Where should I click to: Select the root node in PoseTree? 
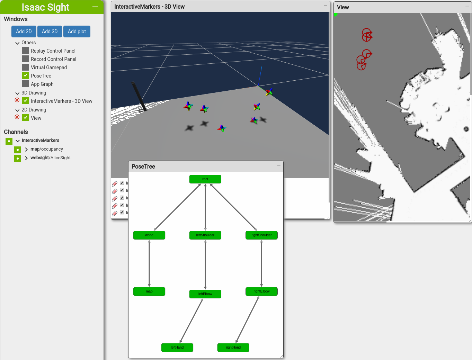click(x=205, y=179)
